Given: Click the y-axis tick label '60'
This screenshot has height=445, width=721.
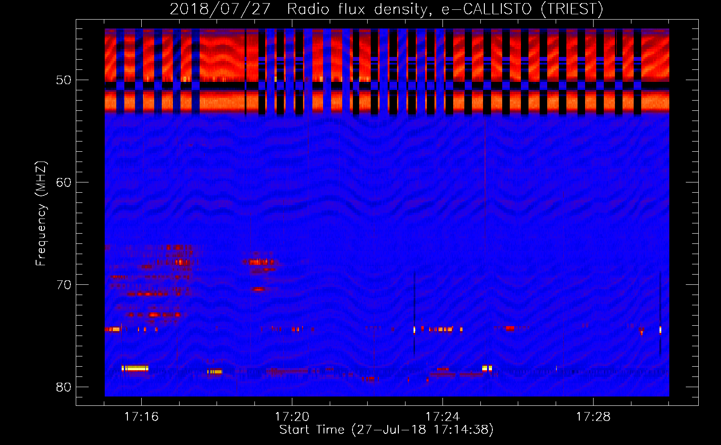Looking at the screenshot, I should point(64,182).
